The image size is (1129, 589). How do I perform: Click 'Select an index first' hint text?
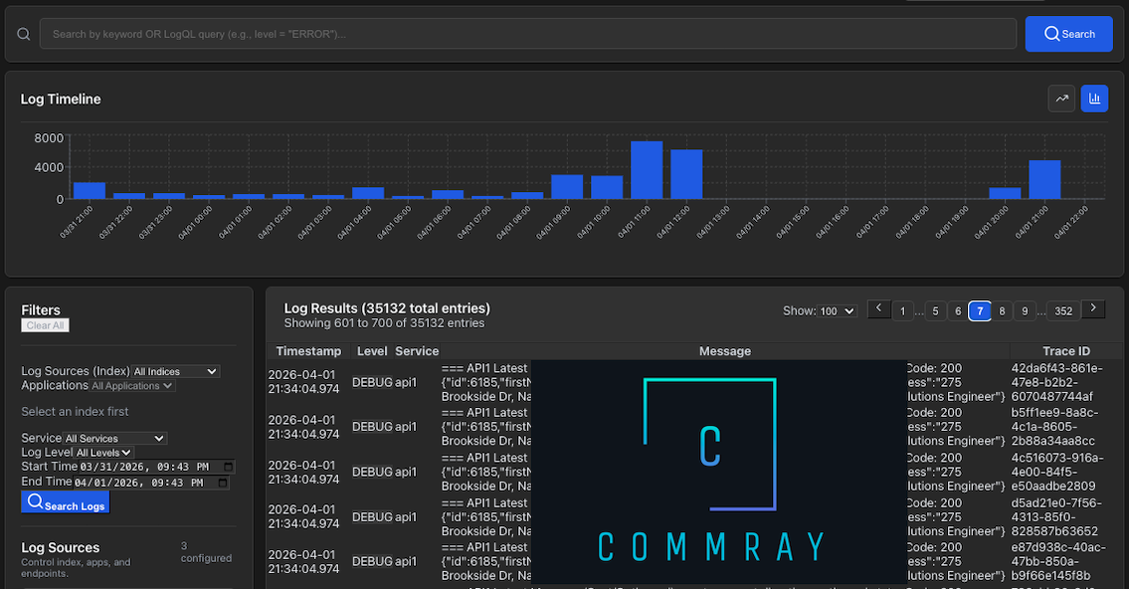point(75,412)
